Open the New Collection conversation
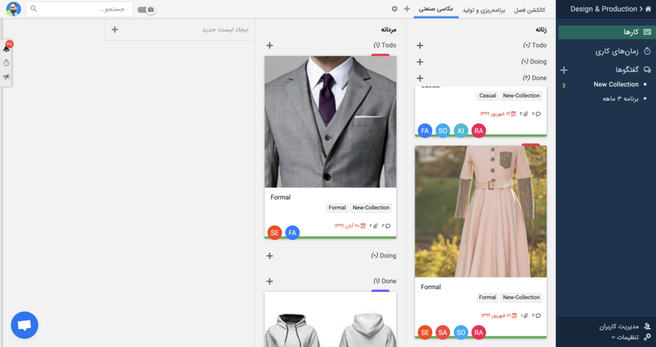This screenshot has width=656, height=347. (616, 84)
